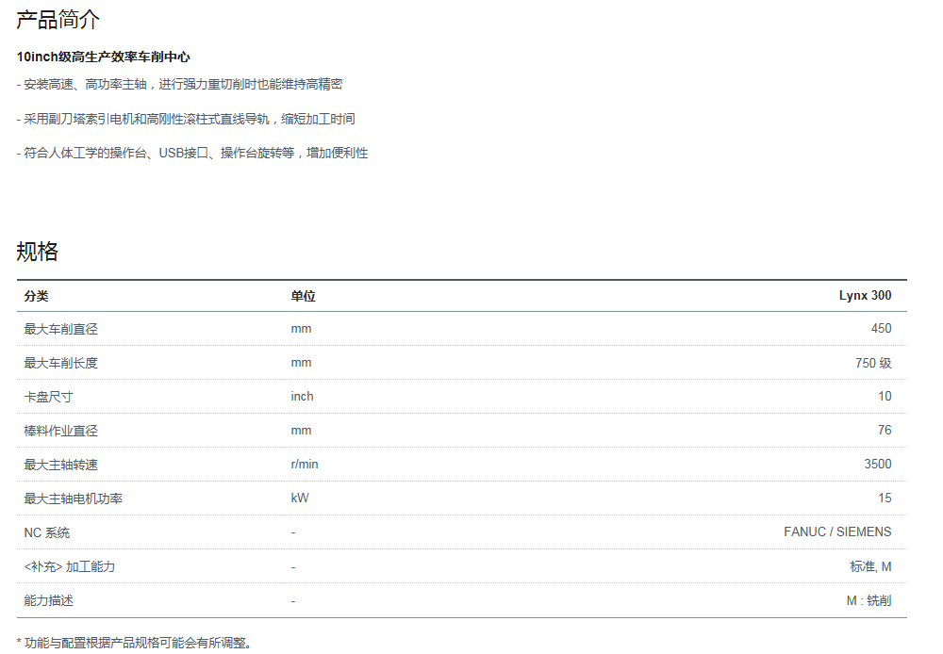Click the 规格 section heading
This screenshot has height=654, width=943.
pos(38,252)
